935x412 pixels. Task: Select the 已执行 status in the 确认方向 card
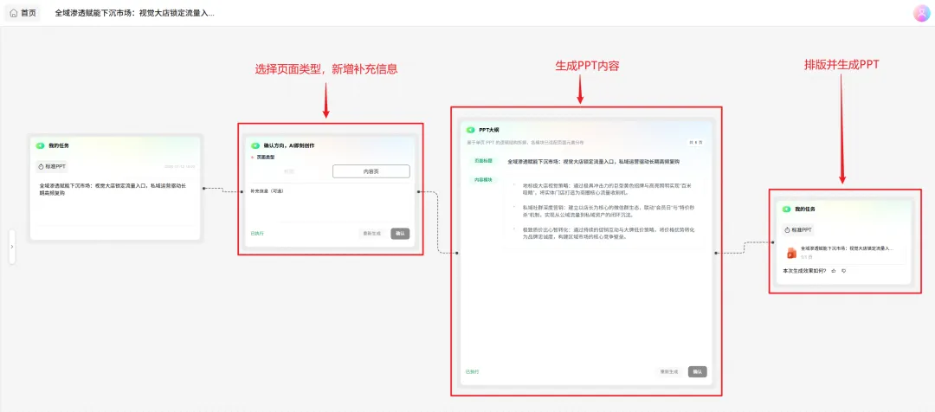(x=257, y=234)
